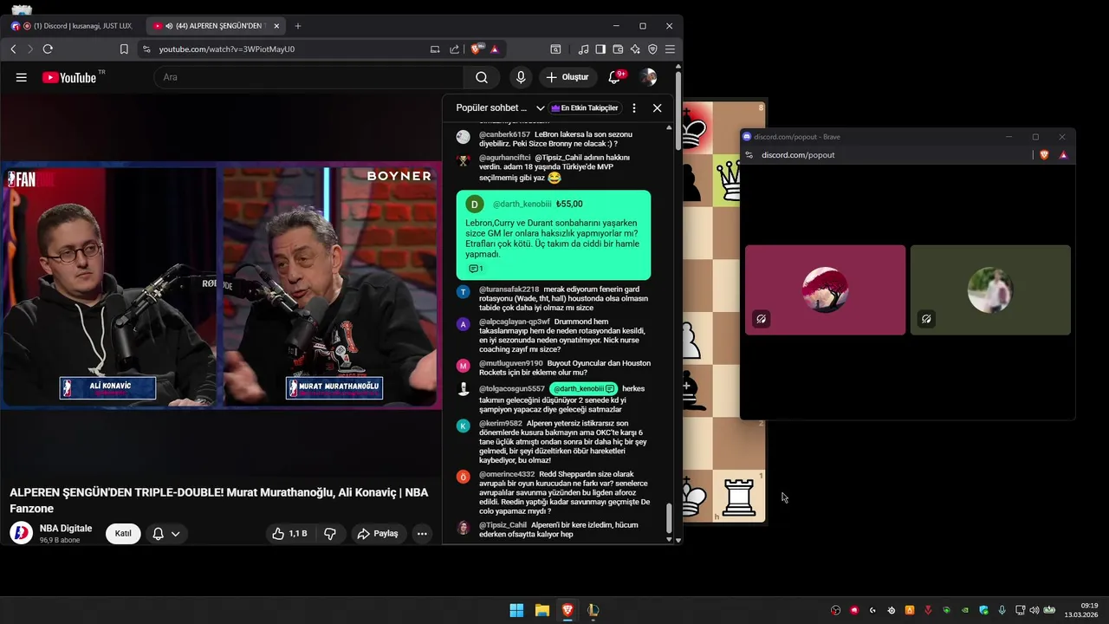Open Brave playlist music note icon
Screen dimensions: 1109x624
[x=583, y=49]
